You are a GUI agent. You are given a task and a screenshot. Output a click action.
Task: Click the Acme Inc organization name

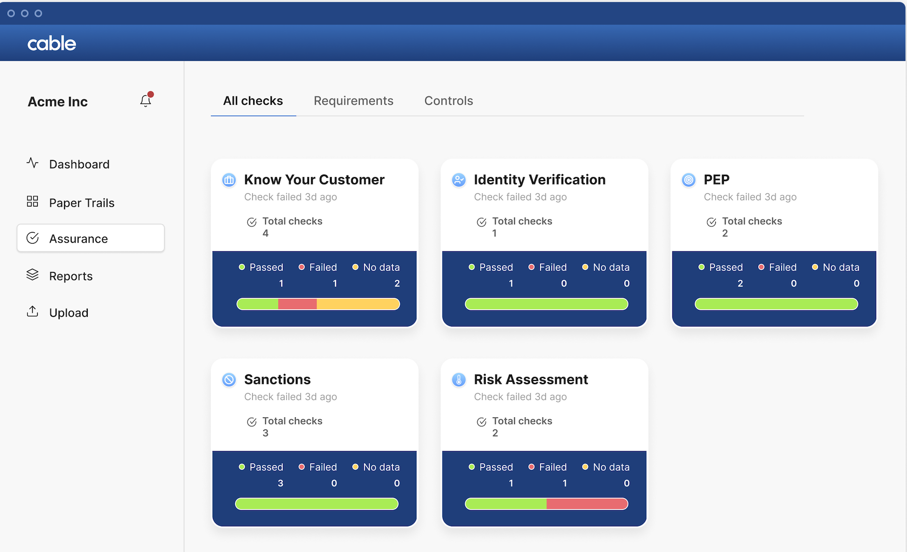58,102
